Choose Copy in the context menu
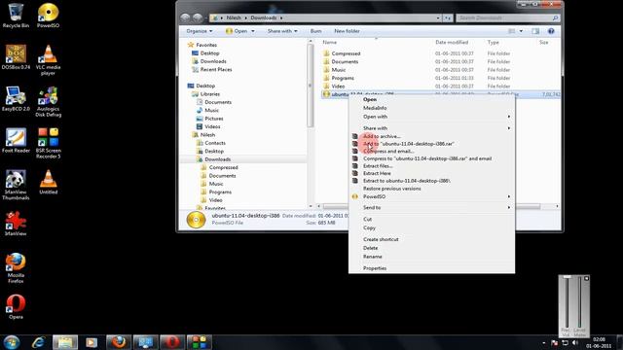The width and height of the screenshot is (623, 350). [x=431, y=227]
